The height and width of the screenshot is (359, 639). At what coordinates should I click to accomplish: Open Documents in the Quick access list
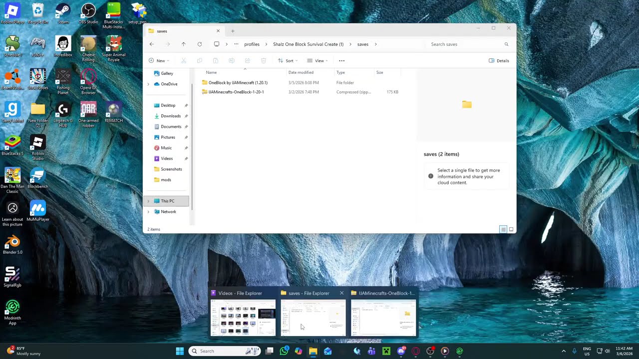171,127
